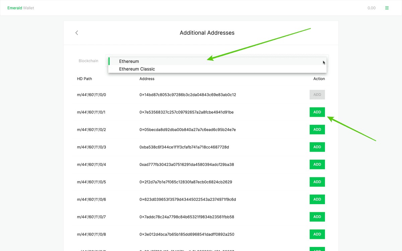
Task: Click the grayed-out ADD button on the first row
Action: [317, 94]
